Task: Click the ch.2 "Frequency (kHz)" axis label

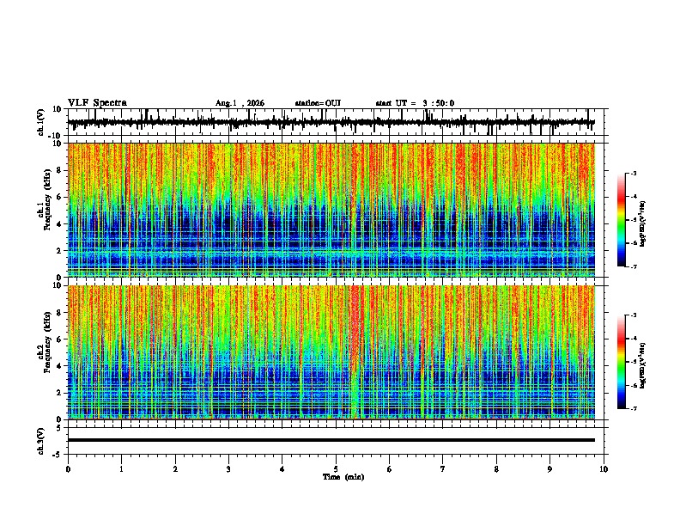Action: (x=47, y=342)
